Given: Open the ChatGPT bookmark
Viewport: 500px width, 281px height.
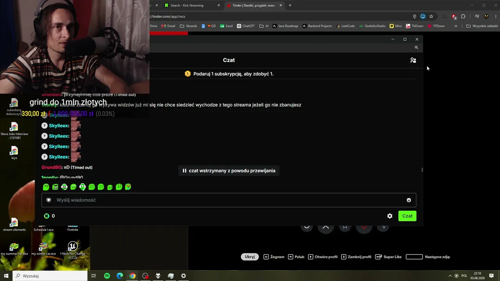Looking at the screenshot, I should [x=245, y=26].
